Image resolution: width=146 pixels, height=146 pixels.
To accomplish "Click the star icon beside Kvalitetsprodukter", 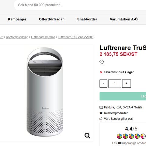I will tap(101, 113).
